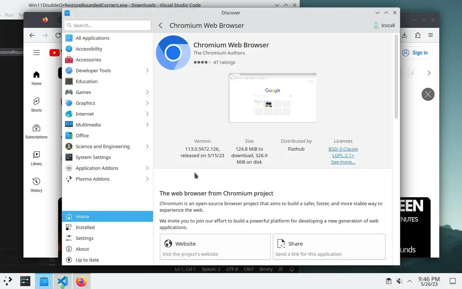The width and height of the screenshot is (462, 289).
Task: Click the Games controller icon
Action: pyautogui.click(x=69, y=92)
